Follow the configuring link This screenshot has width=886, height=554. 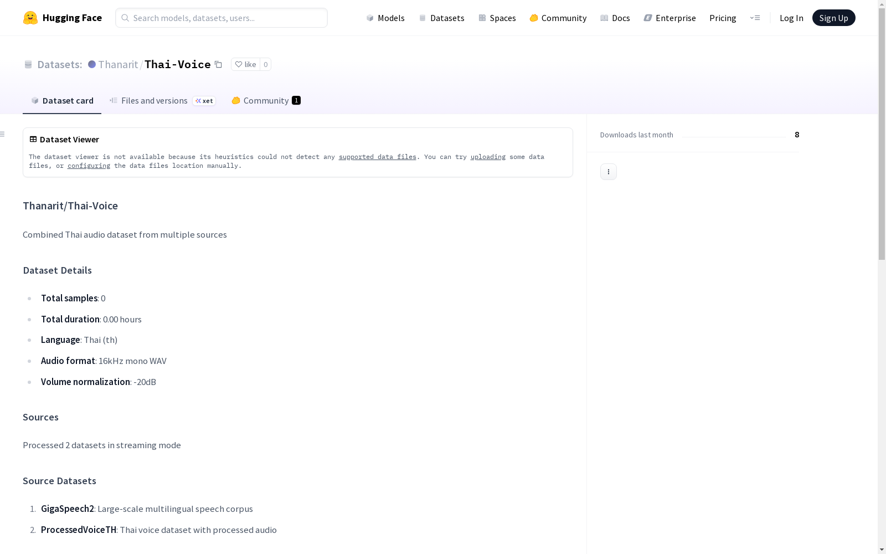coord(89,166)
